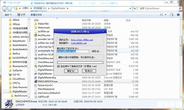The width and height of the screenshot is (184, 110).
Task: Click the 取消 button in patch dialog
Action: 89,71
